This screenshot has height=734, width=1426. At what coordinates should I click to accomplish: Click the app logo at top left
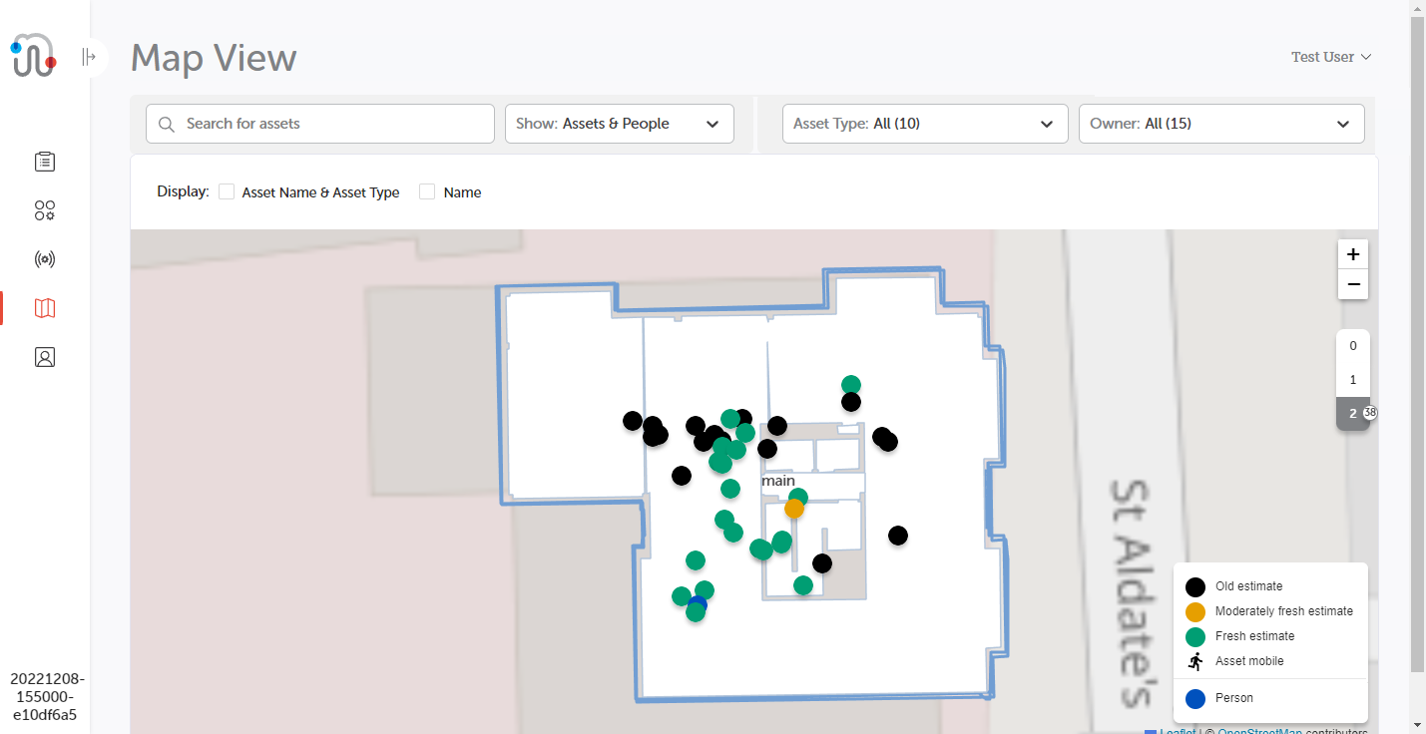35,56
